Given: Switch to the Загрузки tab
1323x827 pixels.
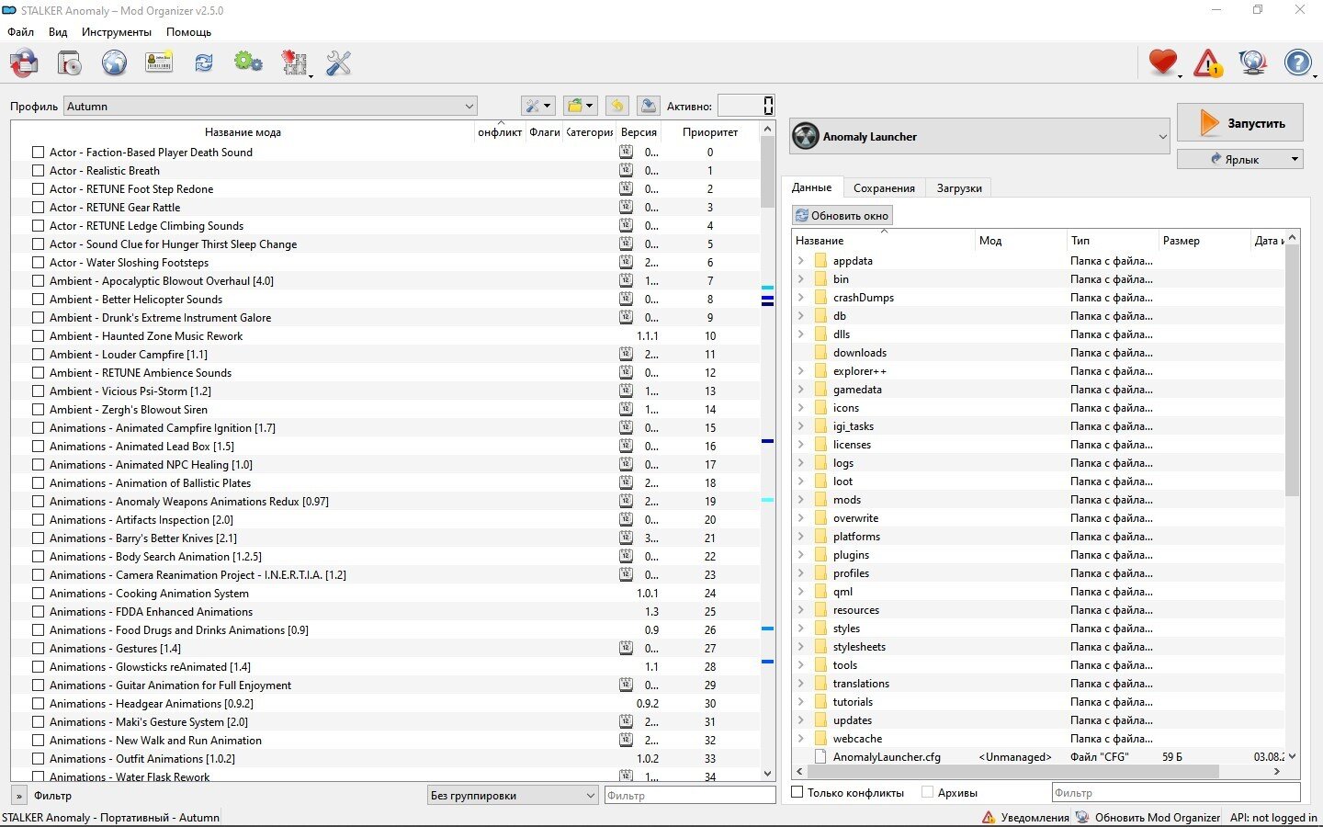Looking at the screenshot, I should coord(959,187).
